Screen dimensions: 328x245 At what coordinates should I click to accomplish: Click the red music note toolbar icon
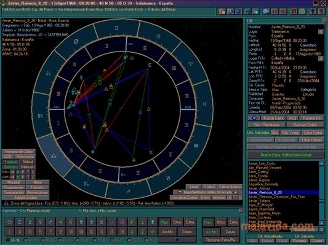pos(294,12)
